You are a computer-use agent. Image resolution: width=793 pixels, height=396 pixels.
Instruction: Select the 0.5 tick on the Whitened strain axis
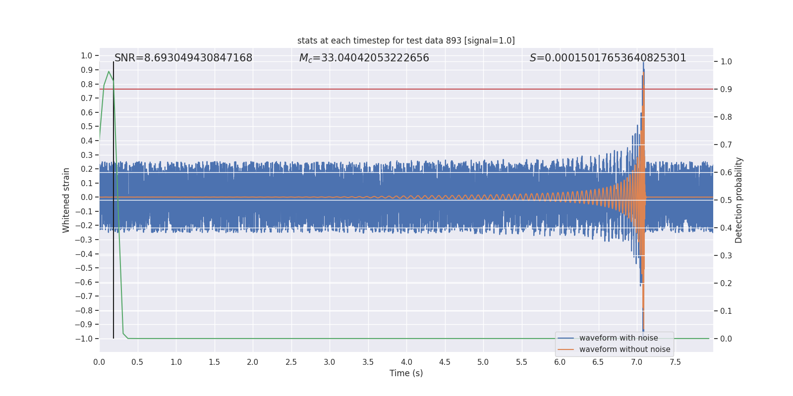87,127
